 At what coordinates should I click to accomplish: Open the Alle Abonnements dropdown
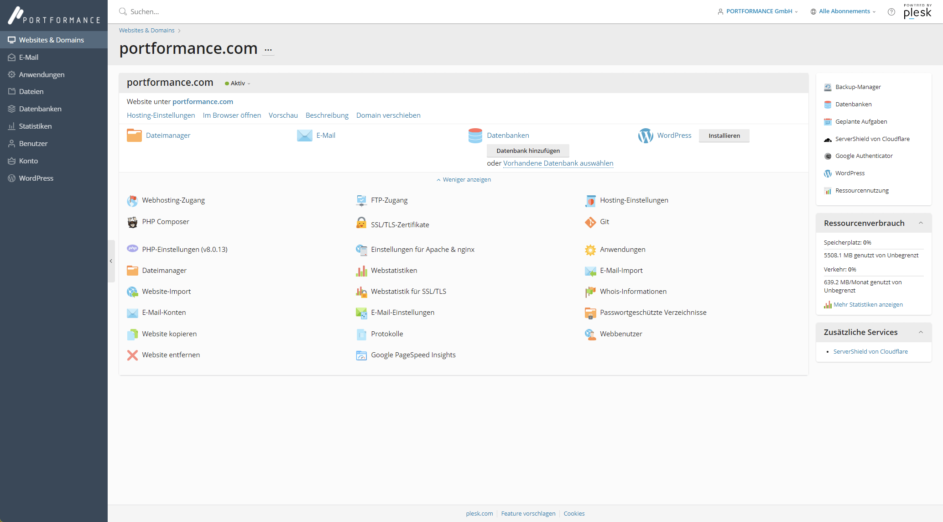[843, 11]
